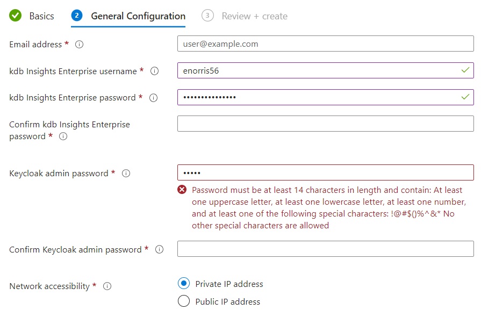This screenshot has width=481, height=317.
Task: Click the password requirements error message
Action: pos(329,208)
